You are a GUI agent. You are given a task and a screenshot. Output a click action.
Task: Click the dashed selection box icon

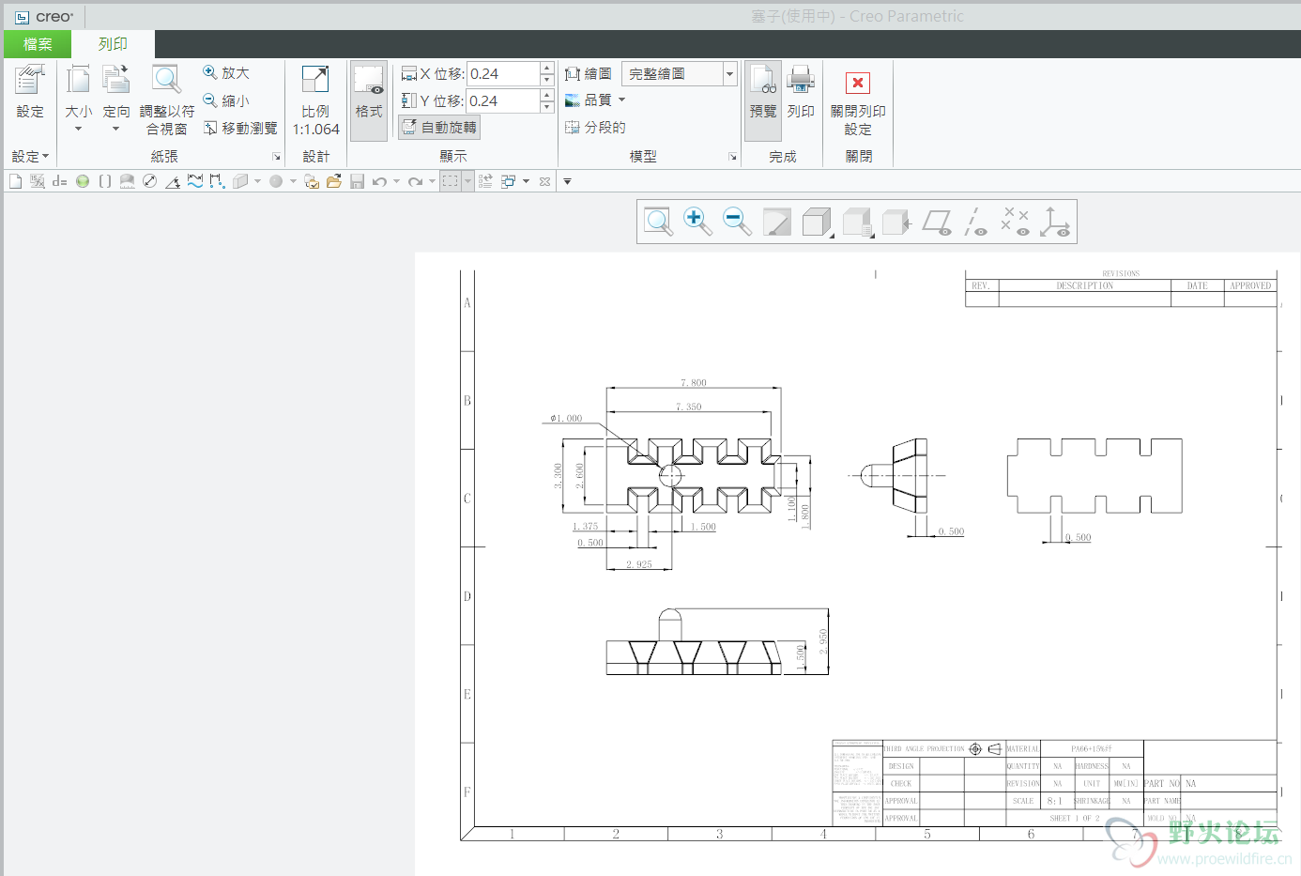[x=451, y=181]
